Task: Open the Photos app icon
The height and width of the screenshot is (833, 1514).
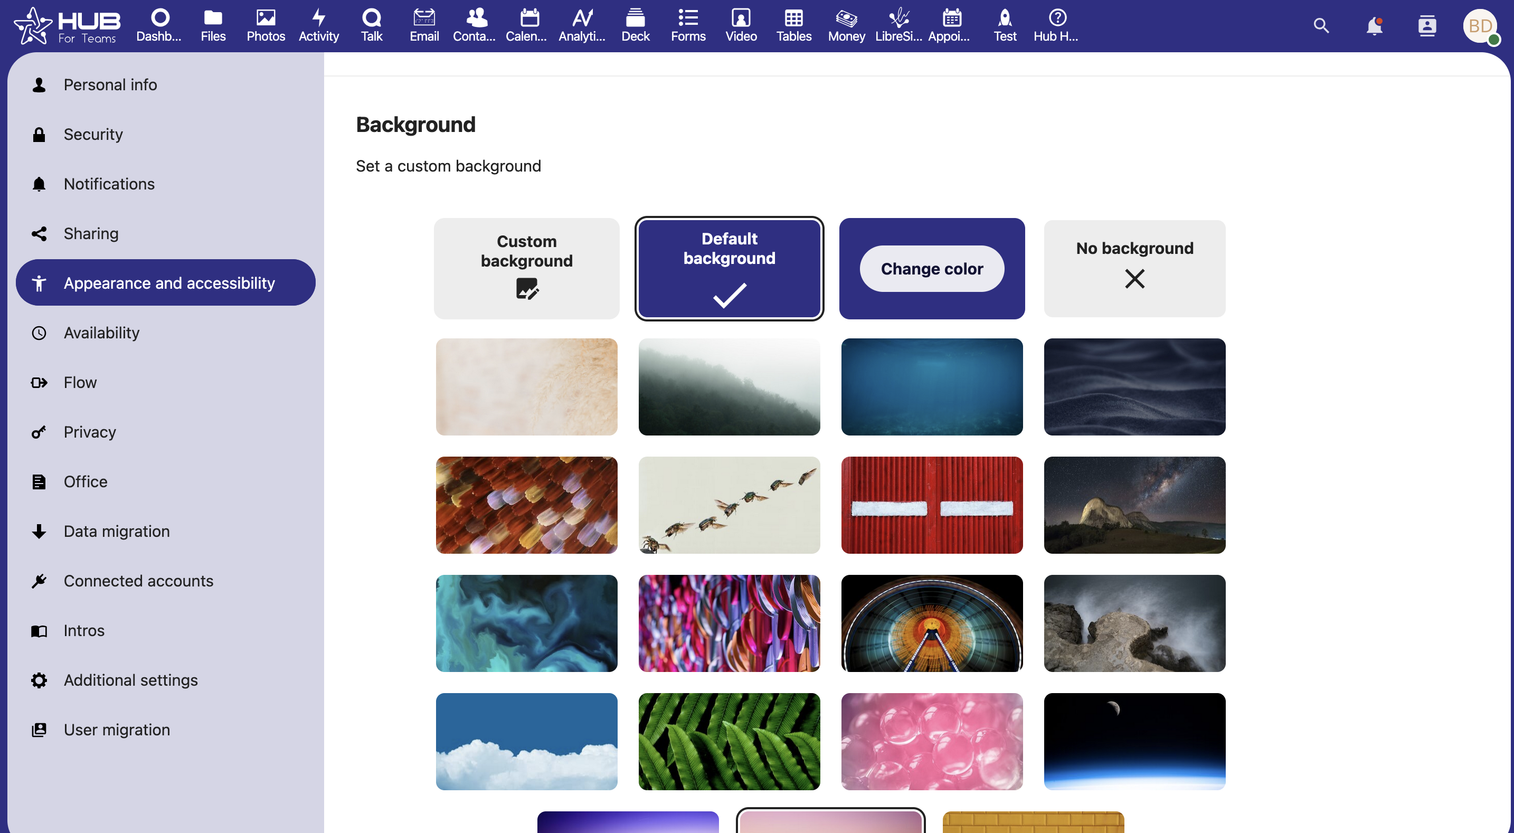Action: (x=266, y=26)
